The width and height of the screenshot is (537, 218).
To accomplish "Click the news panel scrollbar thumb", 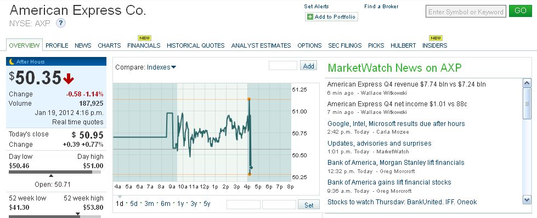I will pos(527,104).
